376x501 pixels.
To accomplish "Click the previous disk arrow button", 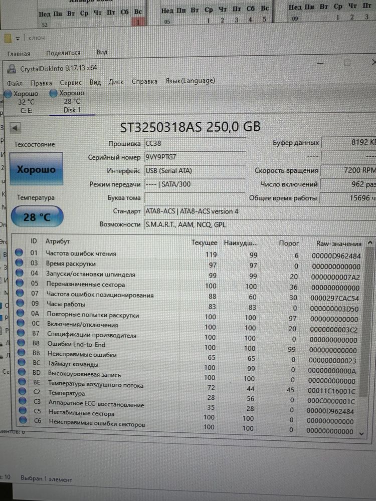I will (x=15, y=128).
